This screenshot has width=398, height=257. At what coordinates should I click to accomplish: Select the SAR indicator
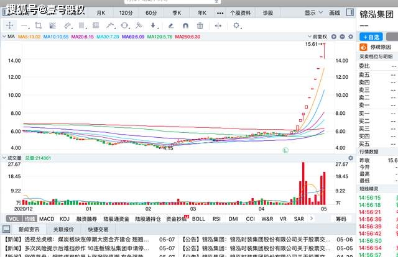point(298,219)
